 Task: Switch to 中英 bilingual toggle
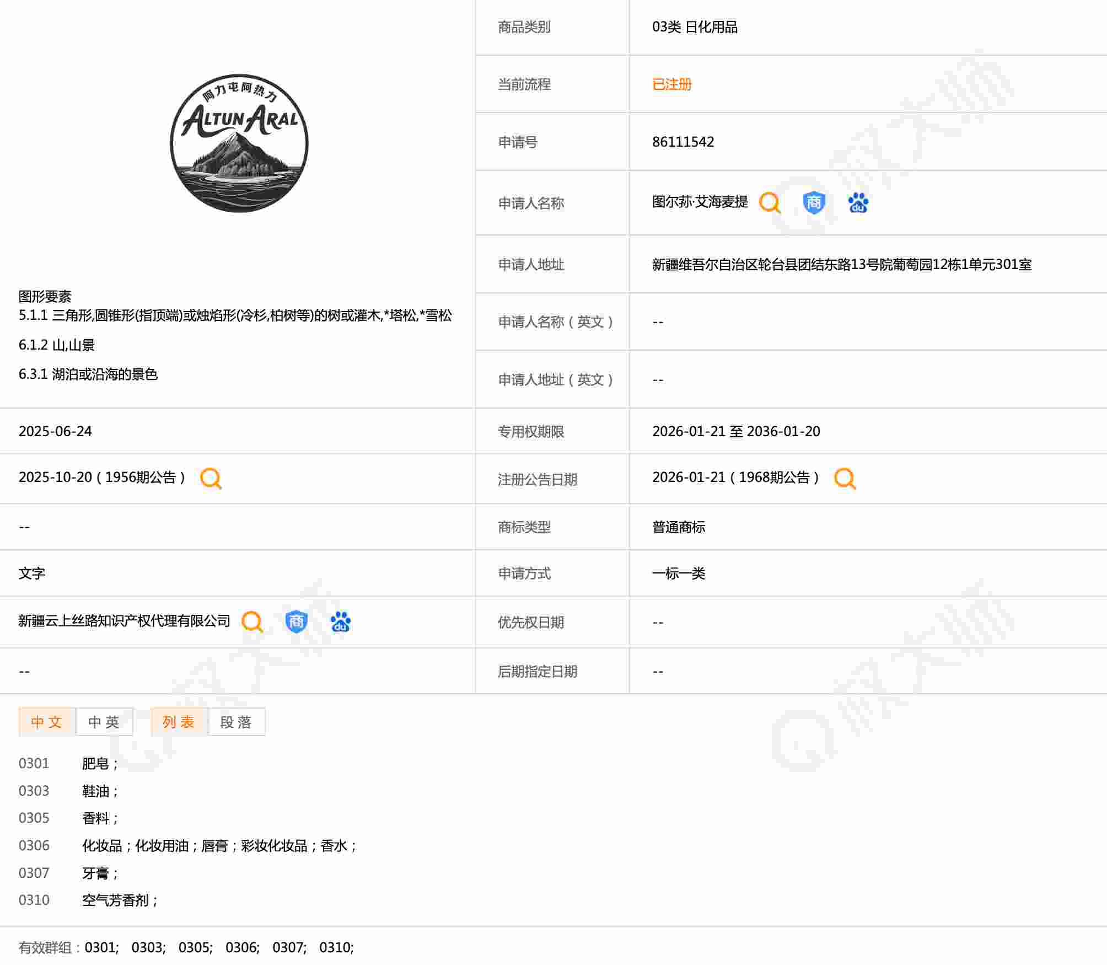(x=104, y=722)
